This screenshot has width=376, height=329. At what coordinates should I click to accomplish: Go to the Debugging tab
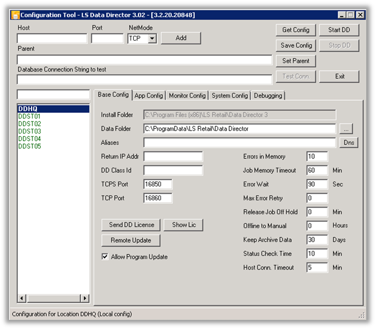pyautogui.click(x=268, y=95)
